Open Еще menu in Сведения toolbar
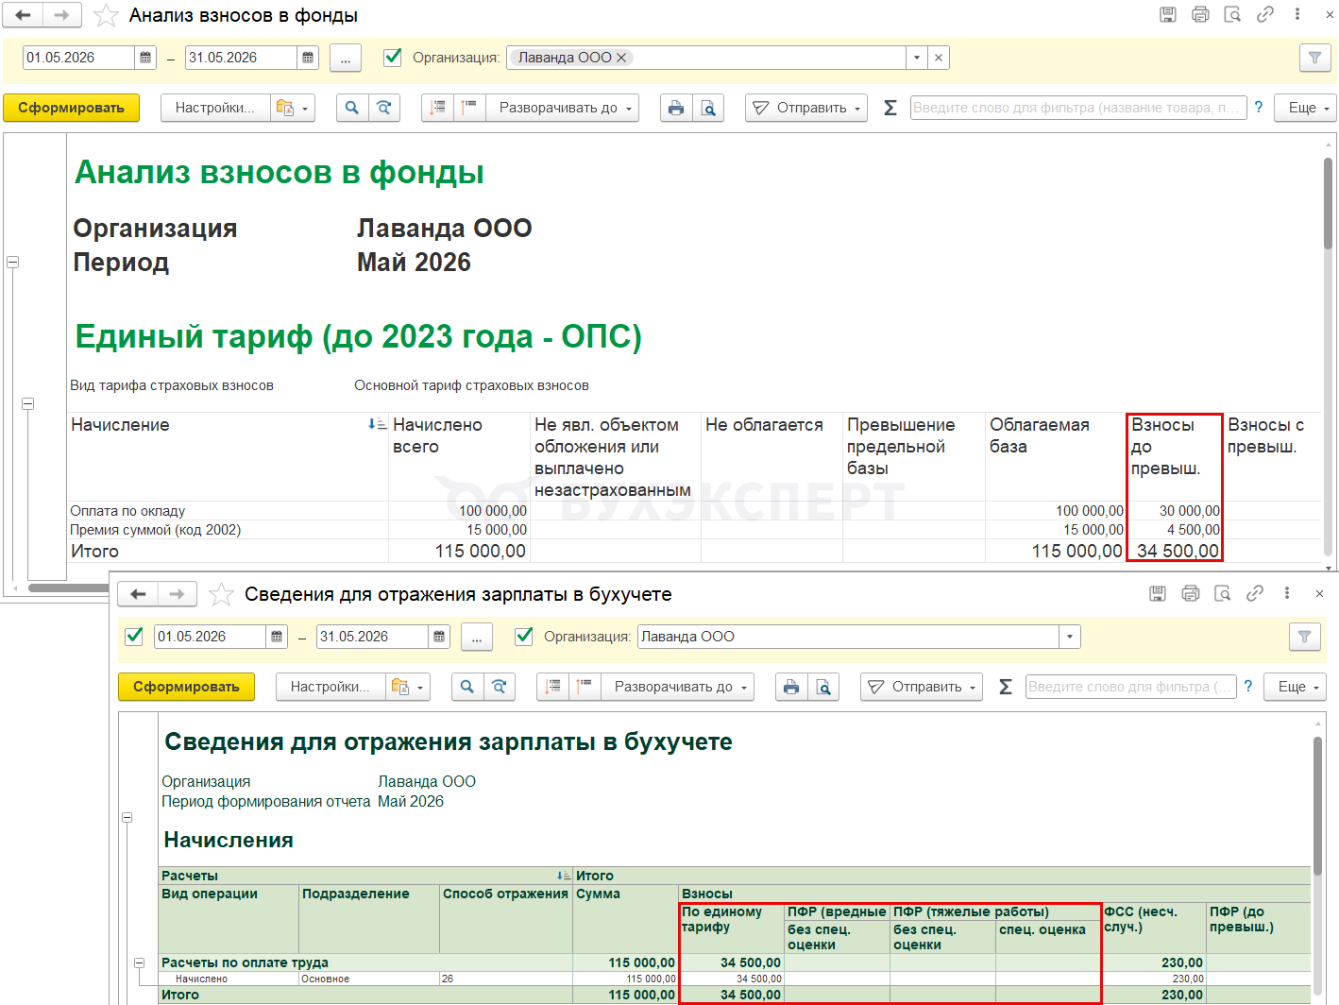The height and width of the screenshot is (1005, 1339). (x=1296, y=687)
